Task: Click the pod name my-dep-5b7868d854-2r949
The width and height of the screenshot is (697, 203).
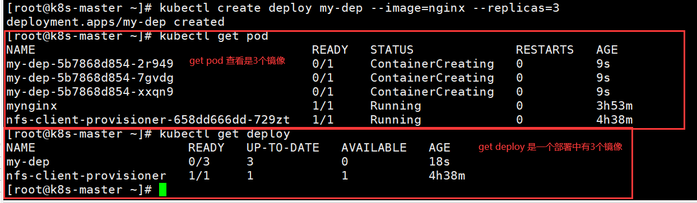Action: tap(90, 64)
